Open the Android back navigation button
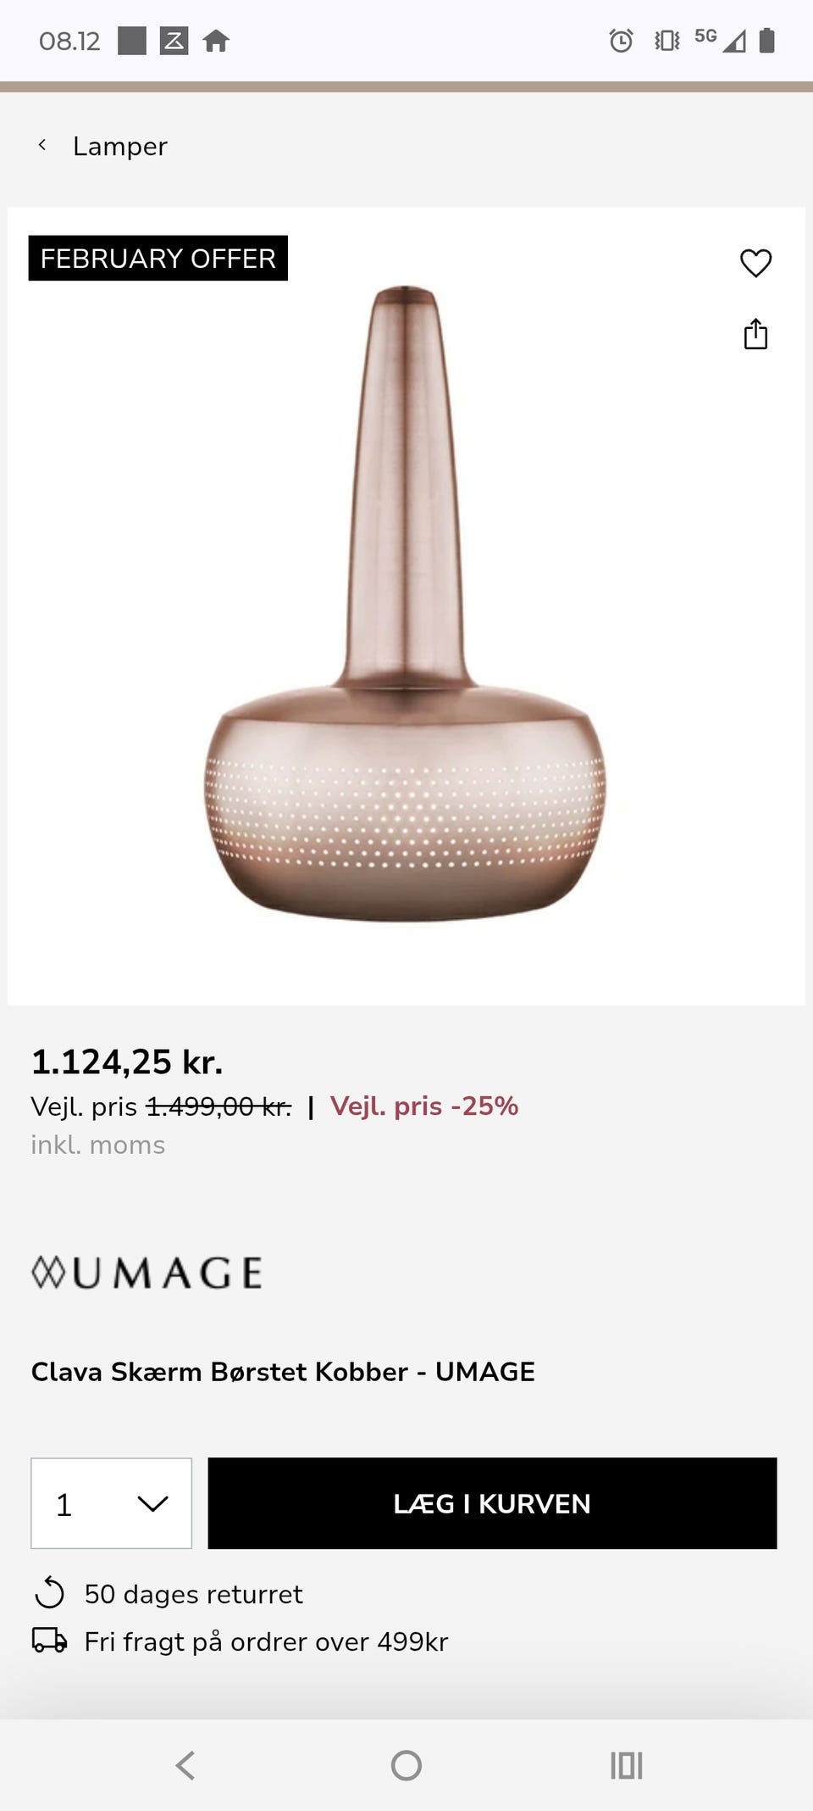Screen dimensions: 813x1811 point(185,1765)
